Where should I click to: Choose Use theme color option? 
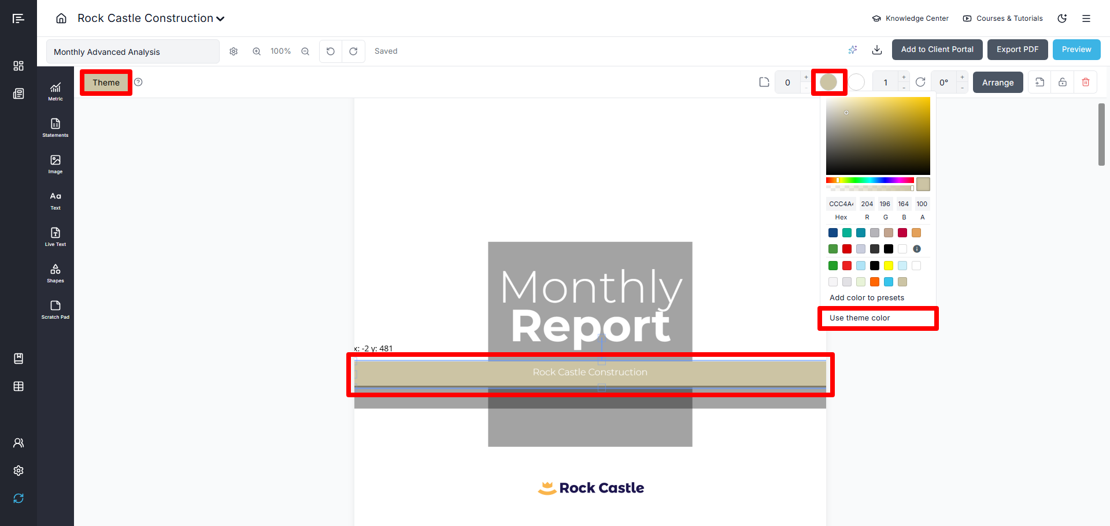(x=860, y=318)
